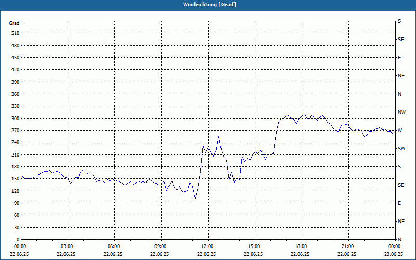This screenshot has width=416, height=260.
Task: Select the 90 y-axis value
Action: pyautogui.click(x=17, y=203)
